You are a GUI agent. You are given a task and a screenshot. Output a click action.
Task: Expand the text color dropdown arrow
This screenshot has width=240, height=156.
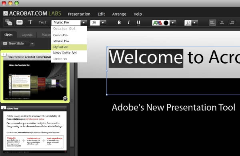(x=173, y=23)
